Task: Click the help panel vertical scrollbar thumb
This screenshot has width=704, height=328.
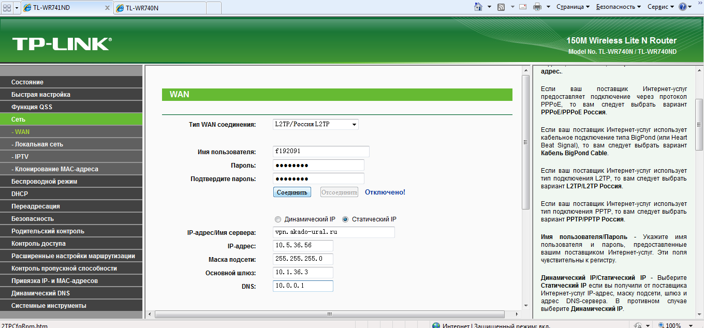Action: pos(699,124)
